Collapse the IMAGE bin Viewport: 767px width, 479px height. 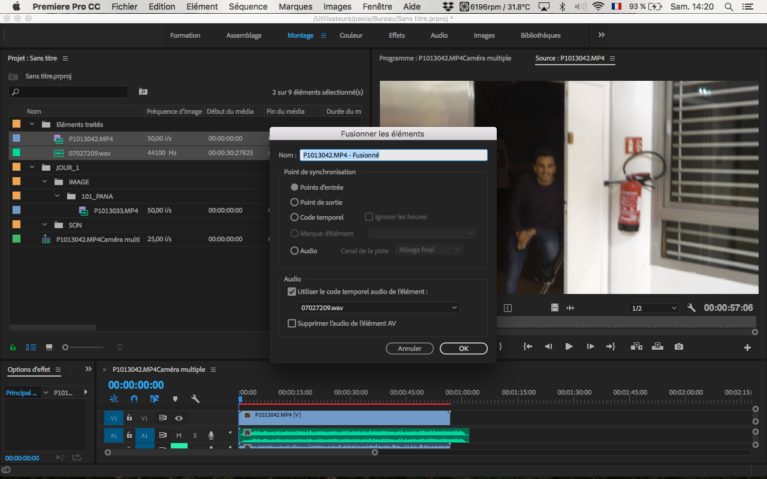point(45,182)
